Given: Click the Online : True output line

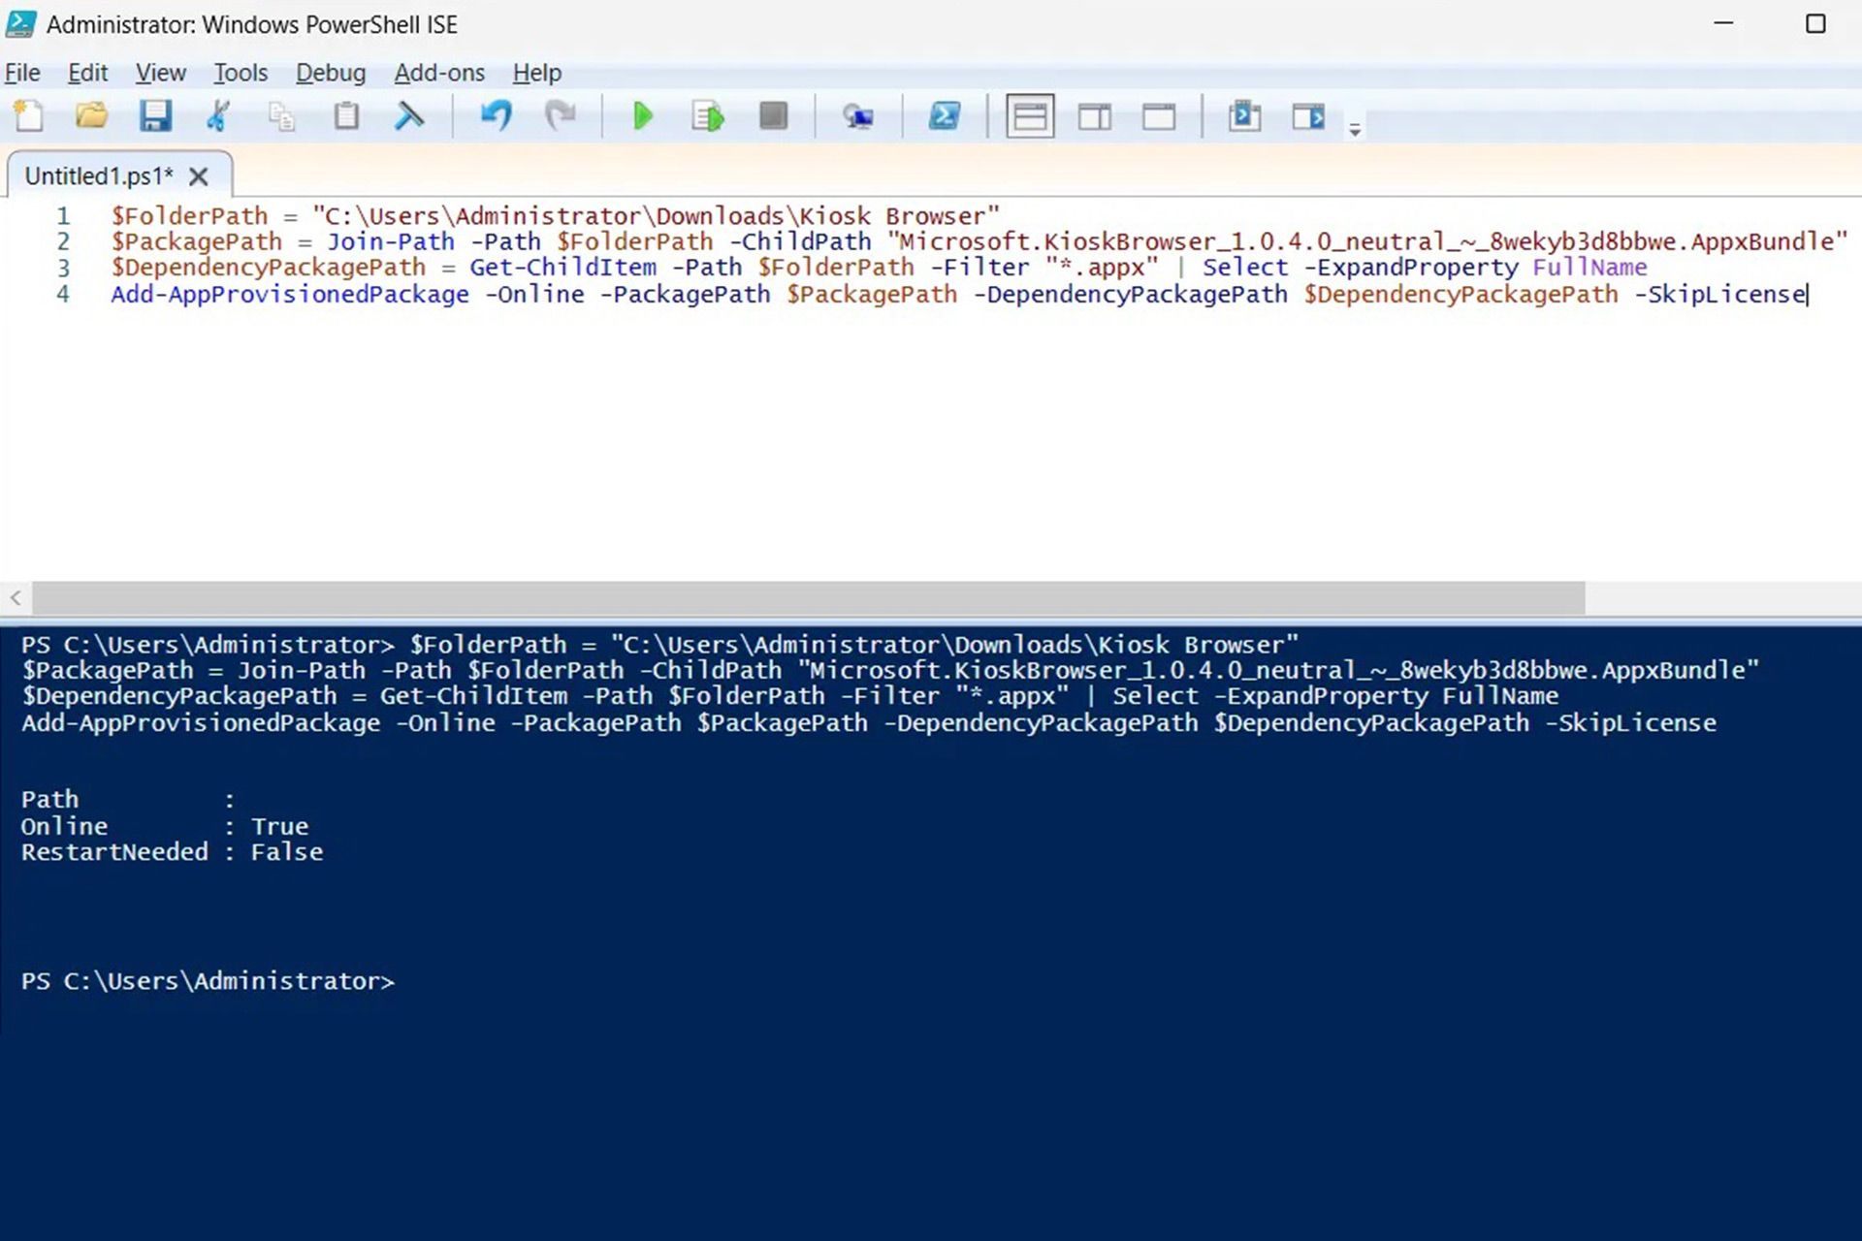Looking at the screenshot, I should click(x=165, y=826).
